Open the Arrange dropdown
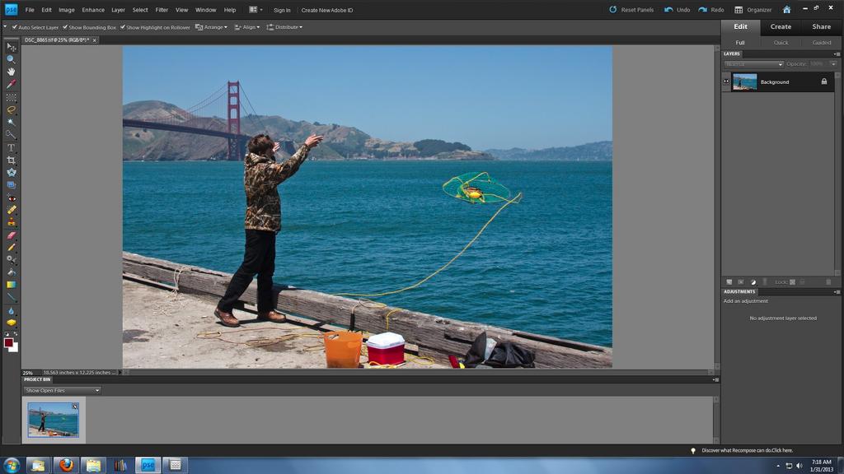Viewport: 844px width, 474px height. pyautogui.click(x=211, y=27)
